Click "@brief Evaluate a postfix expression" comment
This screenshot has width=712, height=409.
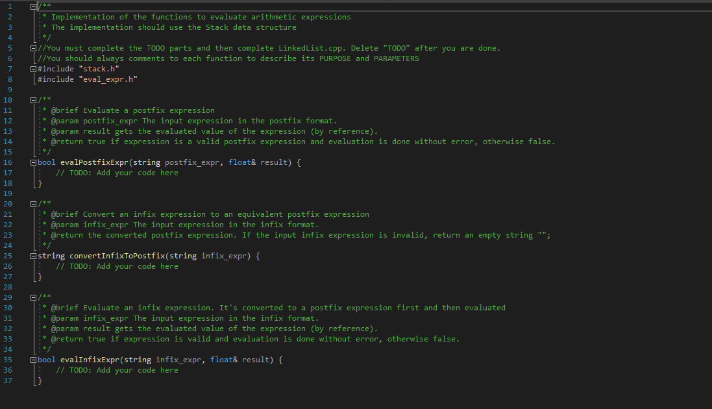[133, 110]
